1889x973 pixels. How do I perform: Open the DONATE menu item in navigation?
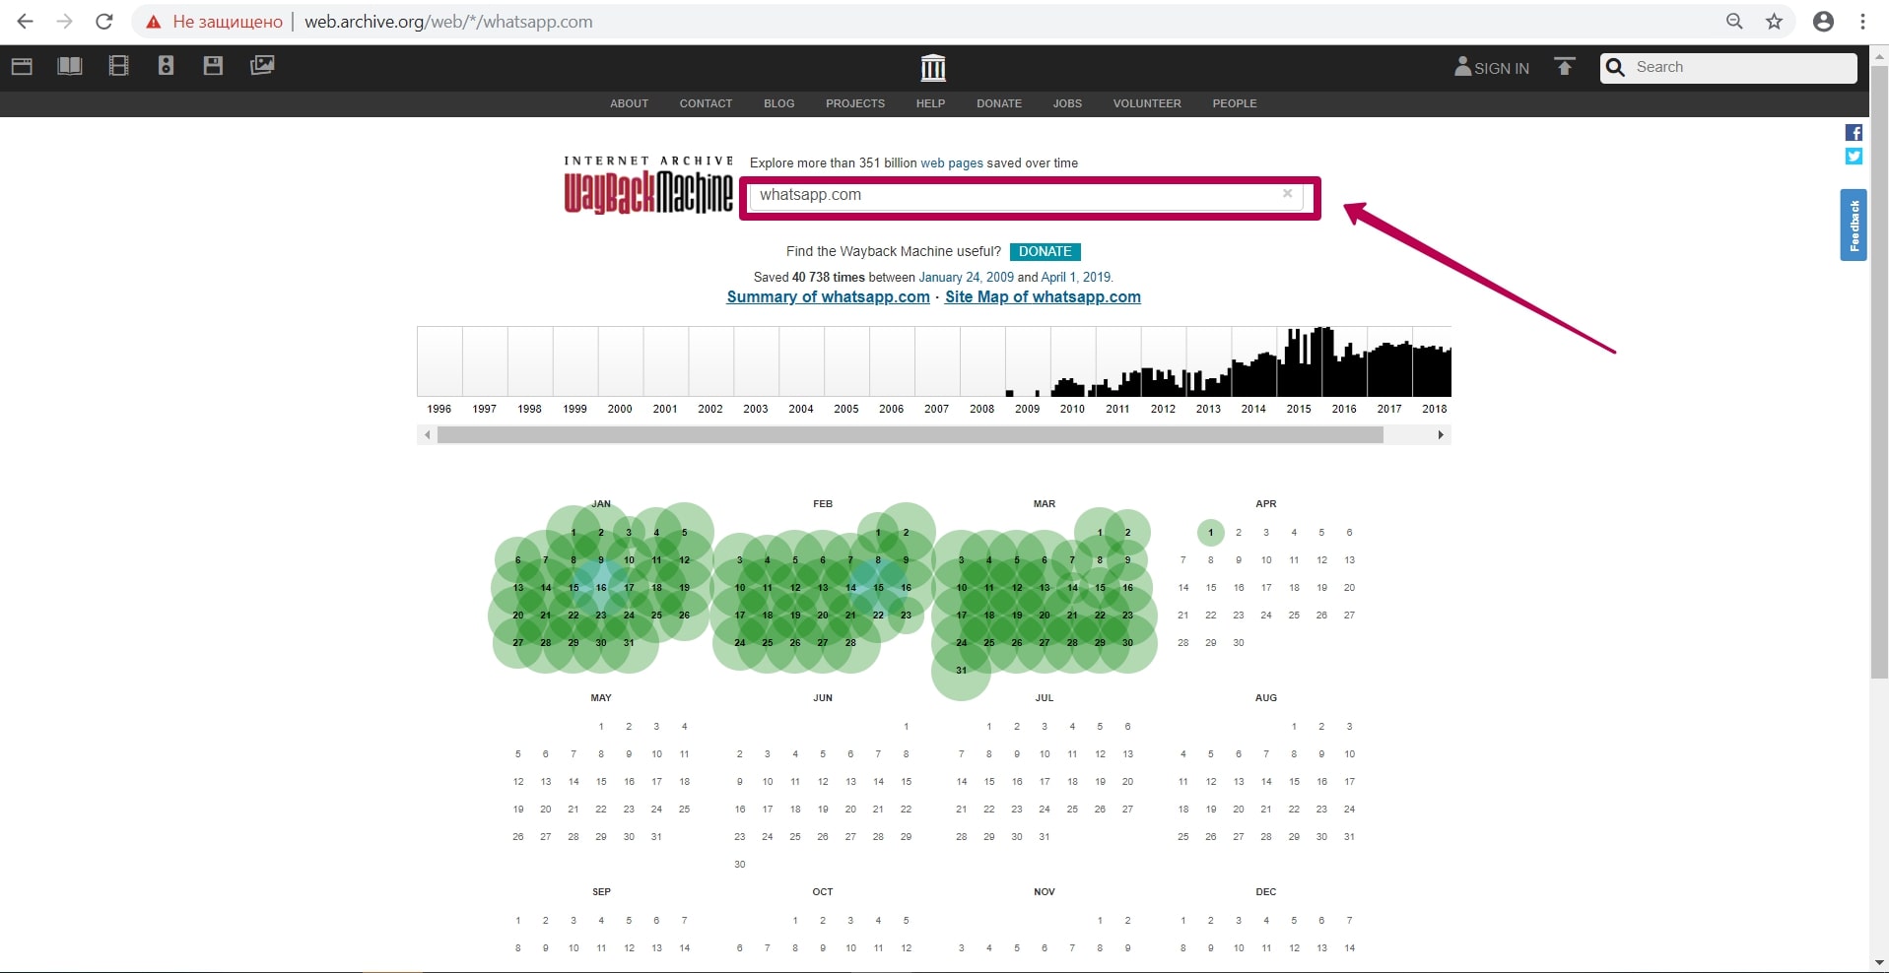pyautogui.click(x=999, y=103)
